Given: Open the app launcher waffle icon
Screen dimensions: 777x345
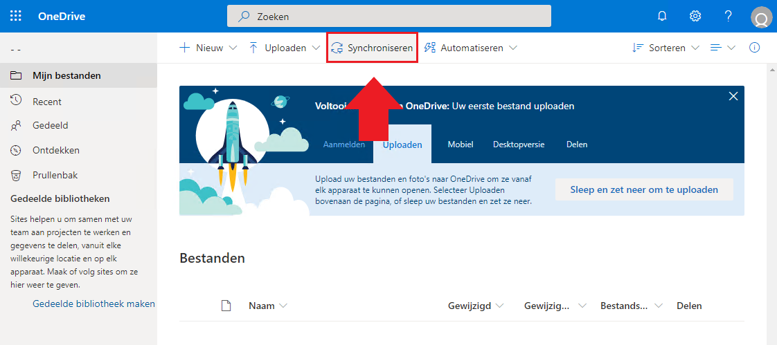Looking at the screenshot, I should coord(17,16).
